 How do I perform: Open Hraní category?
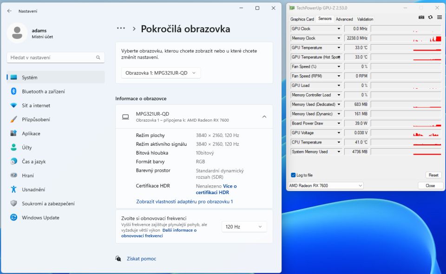(x=56, y=176)
